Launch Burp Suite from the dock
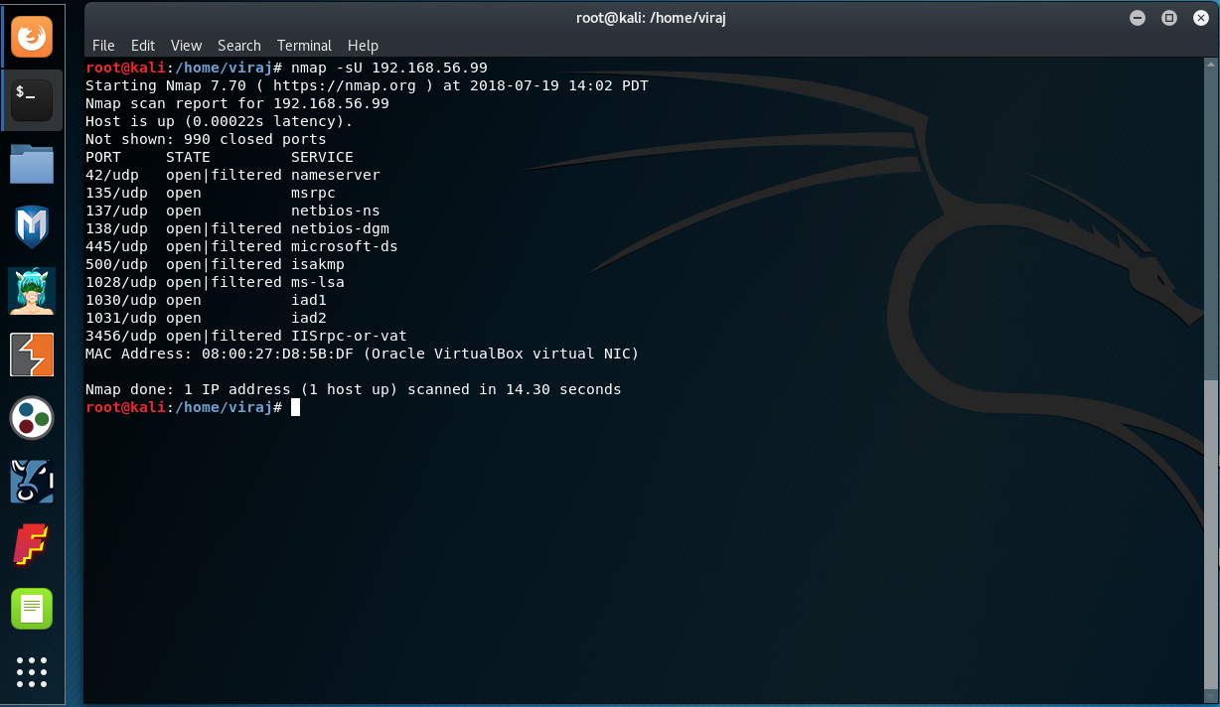This screenshot has height=707, width=1220. coord(32,354)
